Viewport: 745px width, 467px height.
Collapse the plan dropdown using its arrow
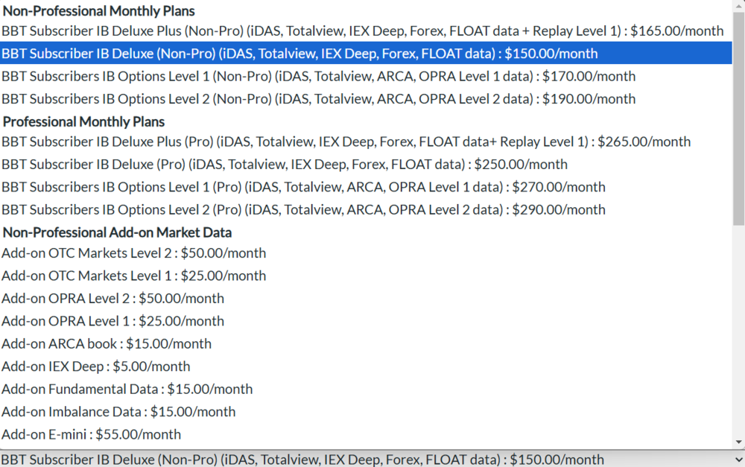coord(738,459)
